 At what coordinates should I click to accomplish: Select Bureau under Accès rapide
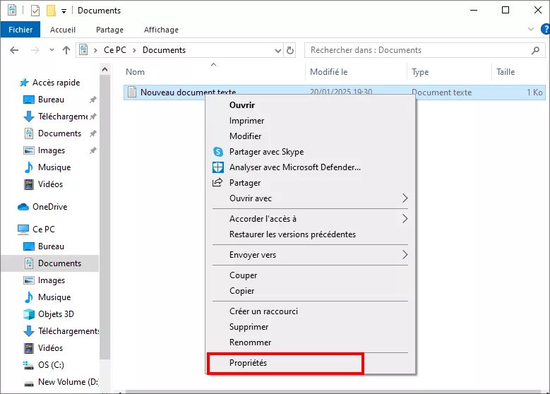pos(50,100)
